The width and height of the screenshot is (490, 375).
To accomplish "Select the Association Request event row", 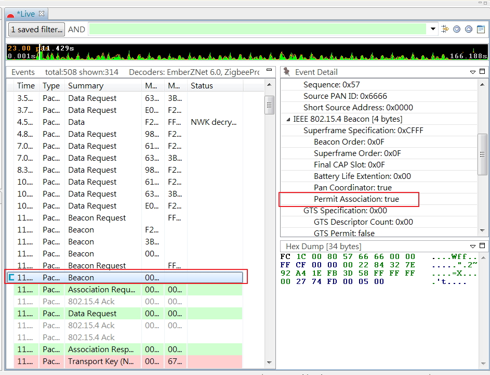I will pos(101,290).
